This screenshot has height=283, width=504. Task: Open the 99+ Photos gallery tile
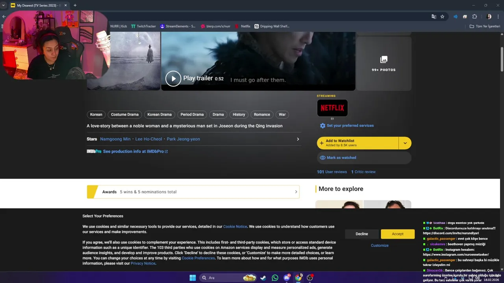click(384, 63)
